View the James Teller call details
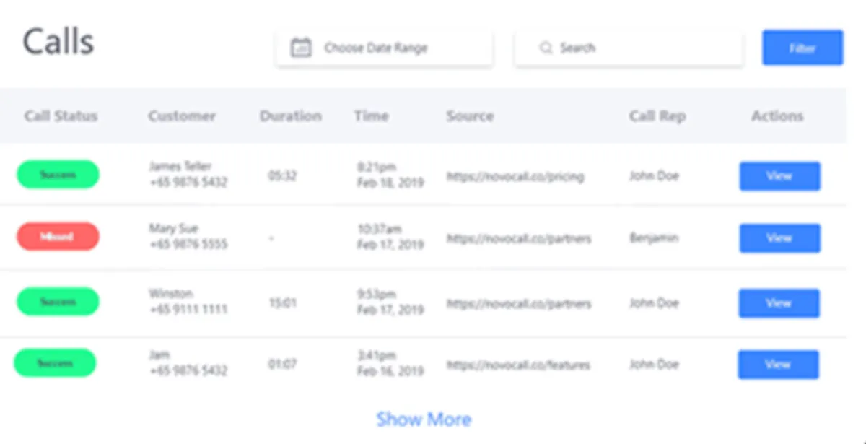 tap(779, 176)
